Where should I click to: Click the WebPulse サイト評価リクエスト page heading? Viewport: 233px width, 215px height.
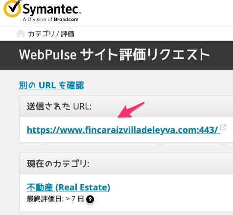pyautogui.click(x=115, y=55)
